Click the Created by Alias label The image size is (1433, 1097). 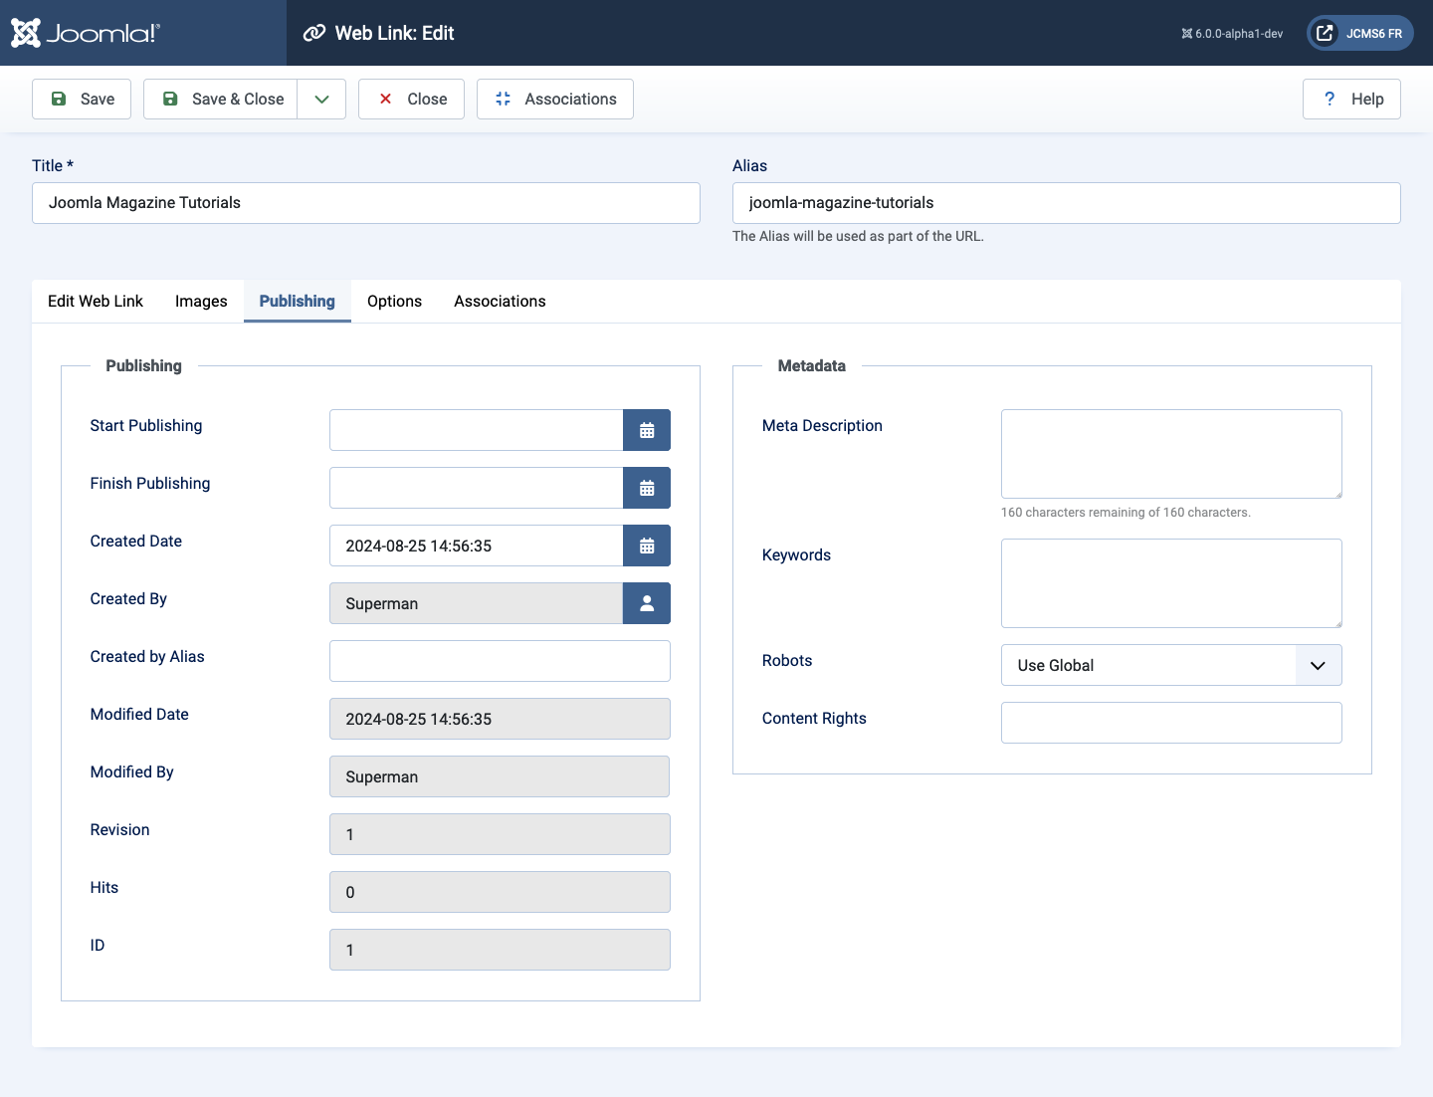(x=147, y=656)
